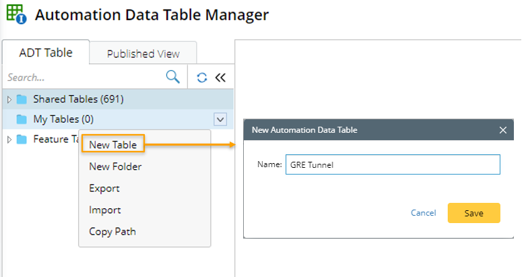Click the My Tables folder icon

click(x=22, y=119)
